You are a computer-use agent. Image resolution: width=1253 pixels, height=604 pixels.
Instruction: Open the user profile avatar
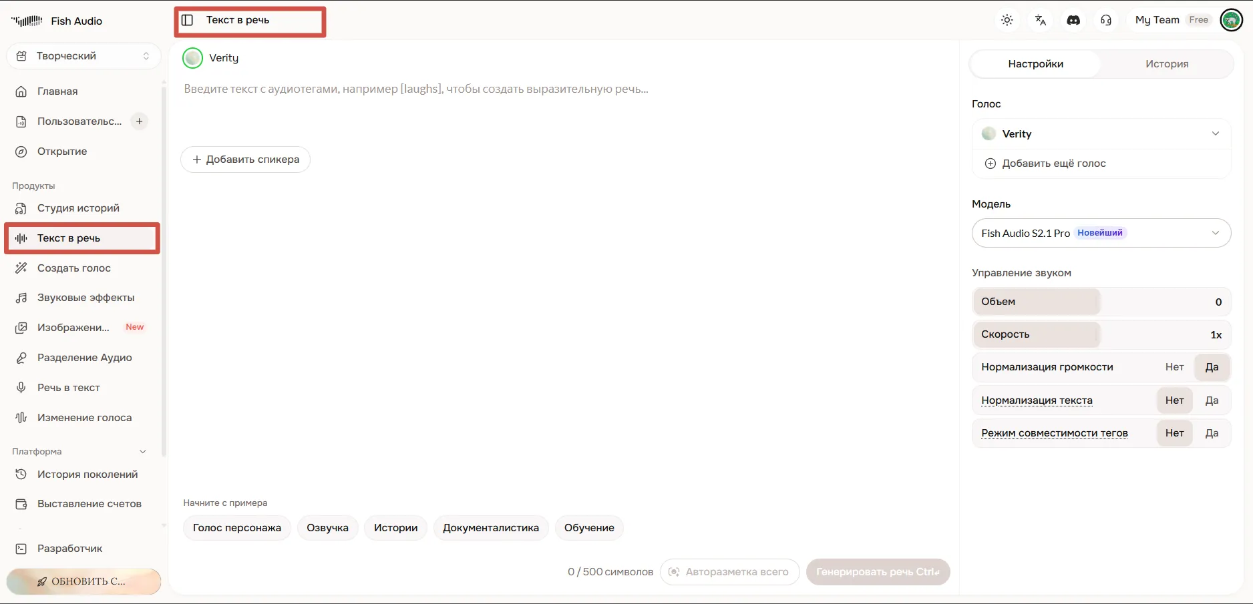click(1231, 20)
